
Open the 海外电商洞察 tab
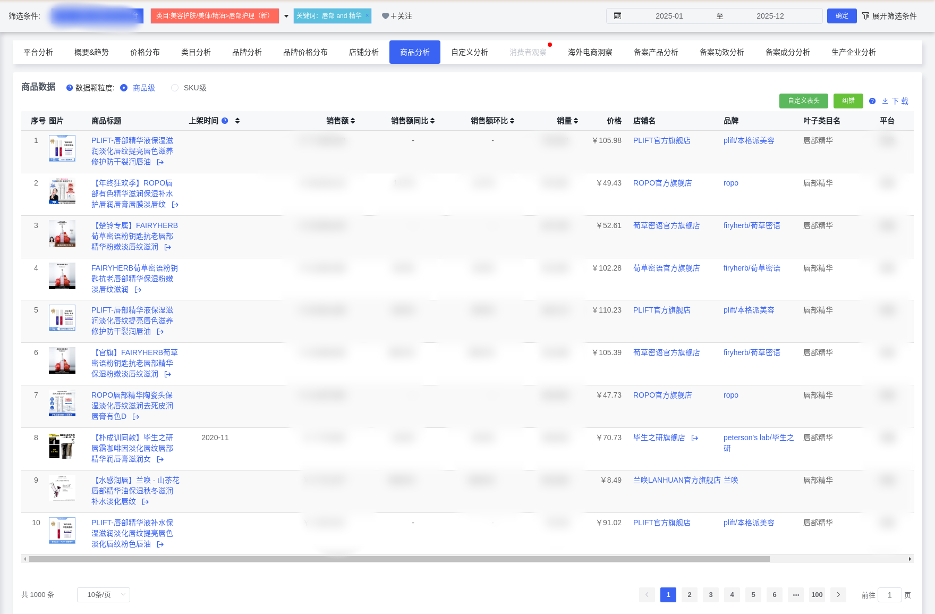click(590, 52)
